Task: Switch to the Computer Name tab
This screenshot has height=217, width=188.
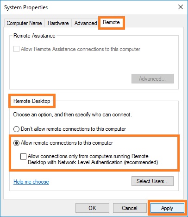Action: coord(24,23)
